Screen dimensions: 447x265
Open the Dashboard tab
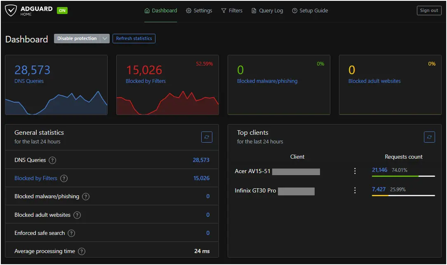coord(161,11)
